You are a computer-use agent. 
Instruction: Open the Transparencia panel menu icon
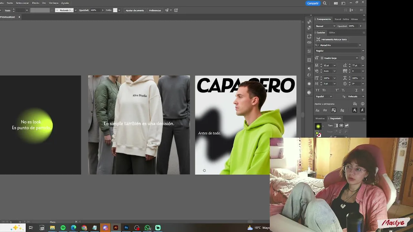[x=364, y=19]
